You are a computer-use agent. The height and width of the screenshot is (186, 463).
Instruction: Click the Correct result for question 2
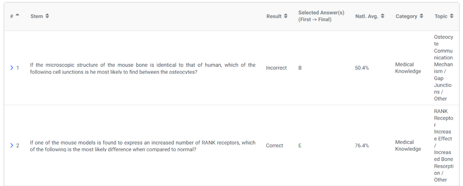(274, 145)
